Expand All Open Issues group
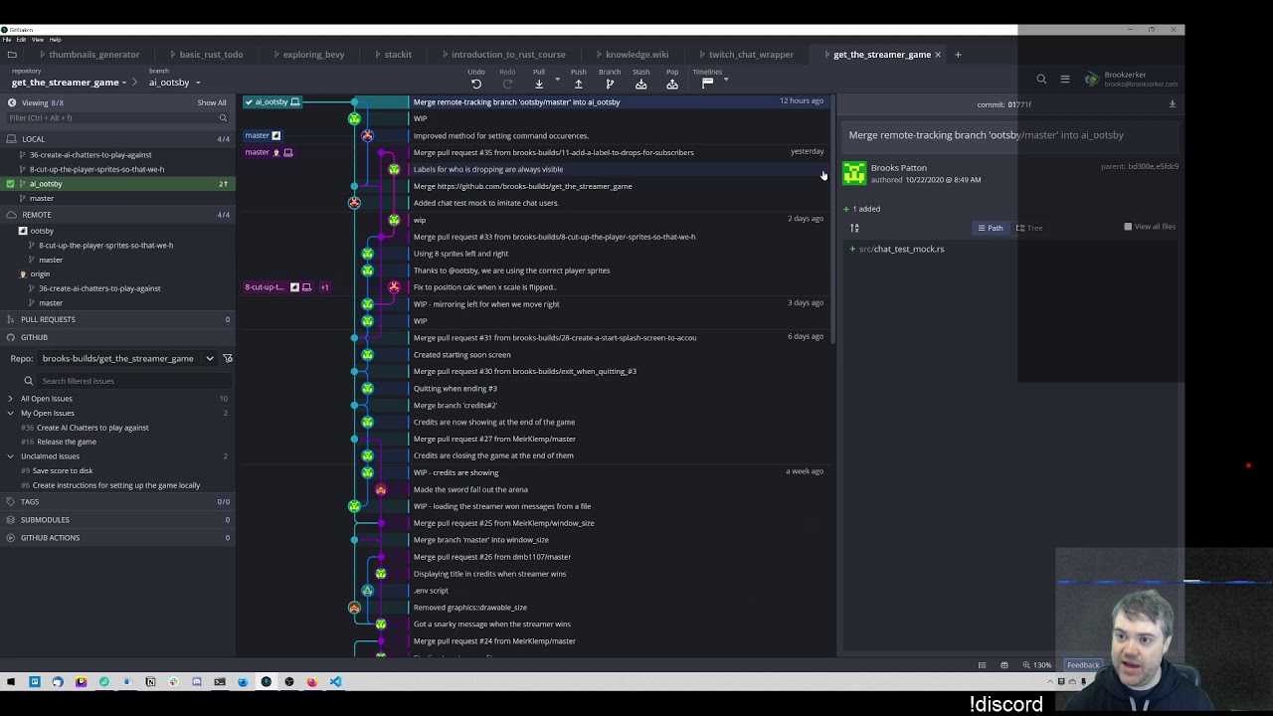 tap(11, 399)
